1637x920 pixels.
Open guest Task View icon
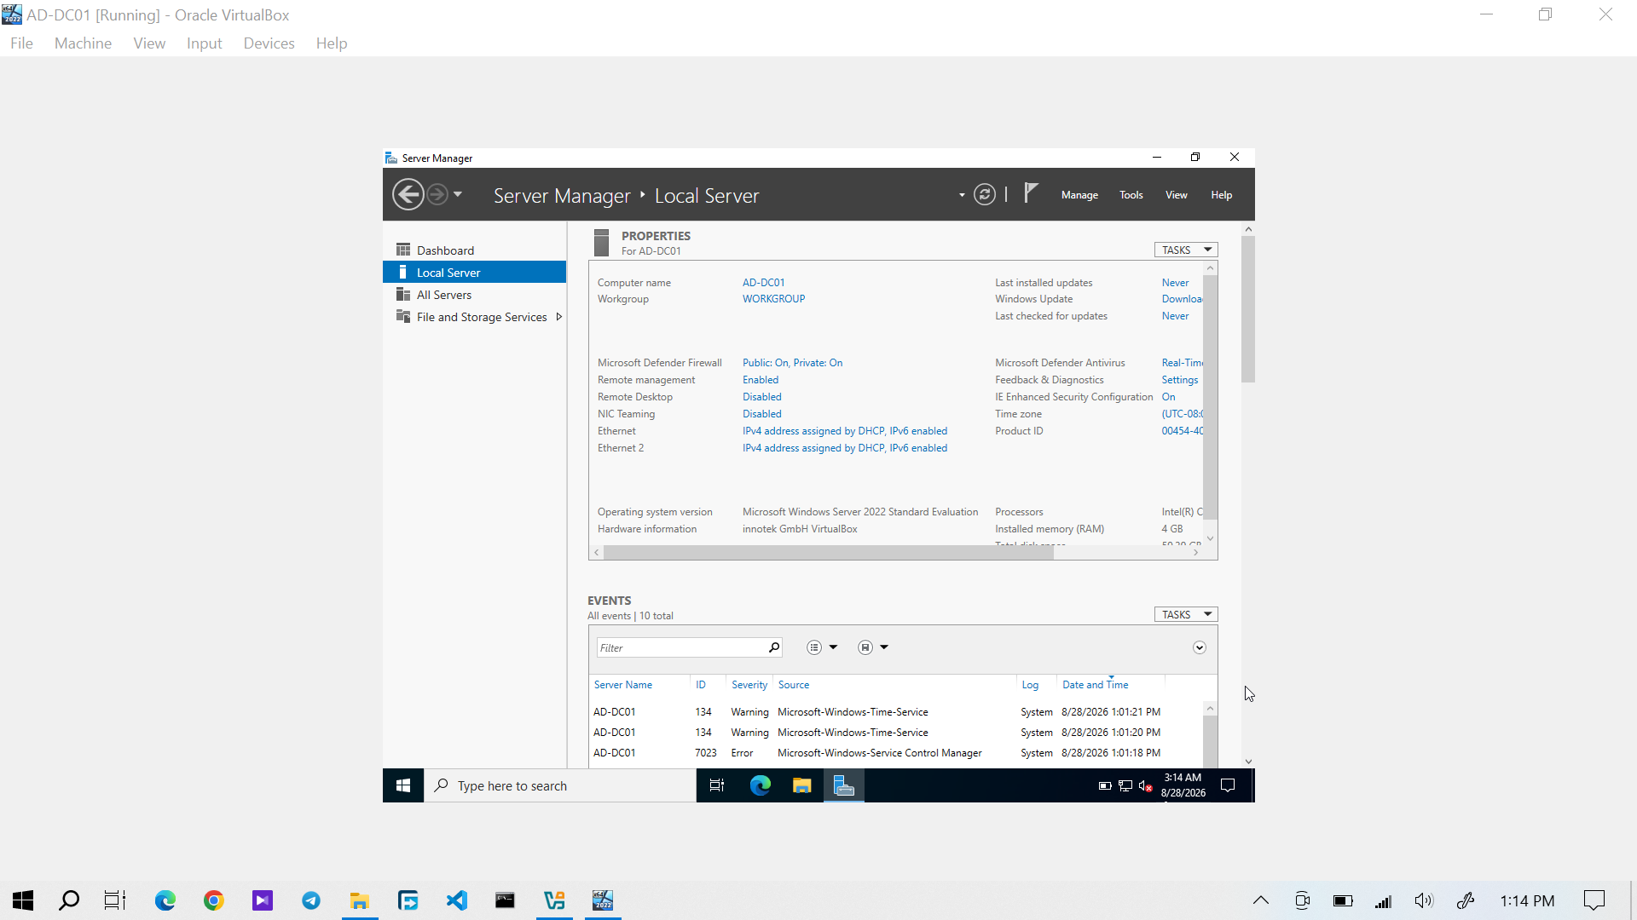pyautogui.click(x=717, y=785)
